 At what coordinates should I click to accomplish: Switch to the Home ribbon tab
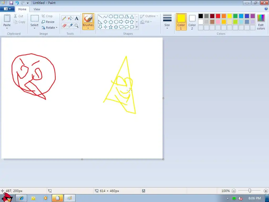22,9
